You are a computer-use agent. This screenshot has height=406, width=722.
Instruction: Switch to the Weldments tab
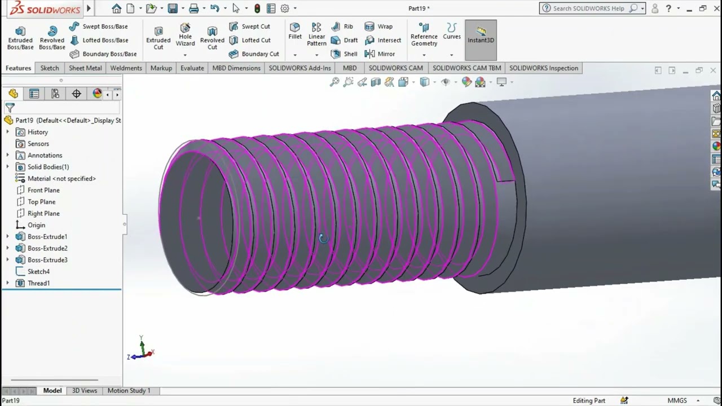click(126, 68)
